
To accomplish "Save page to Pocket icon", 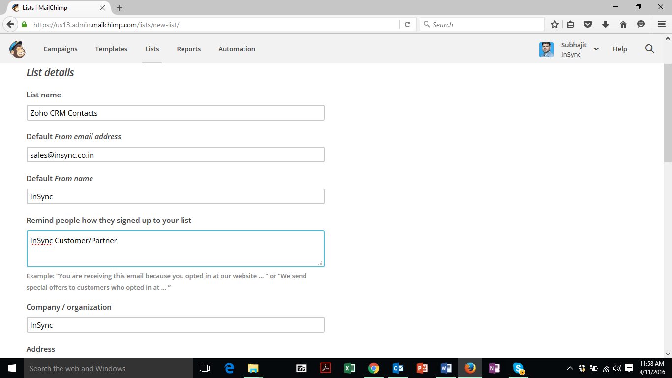I will point(588,24).
